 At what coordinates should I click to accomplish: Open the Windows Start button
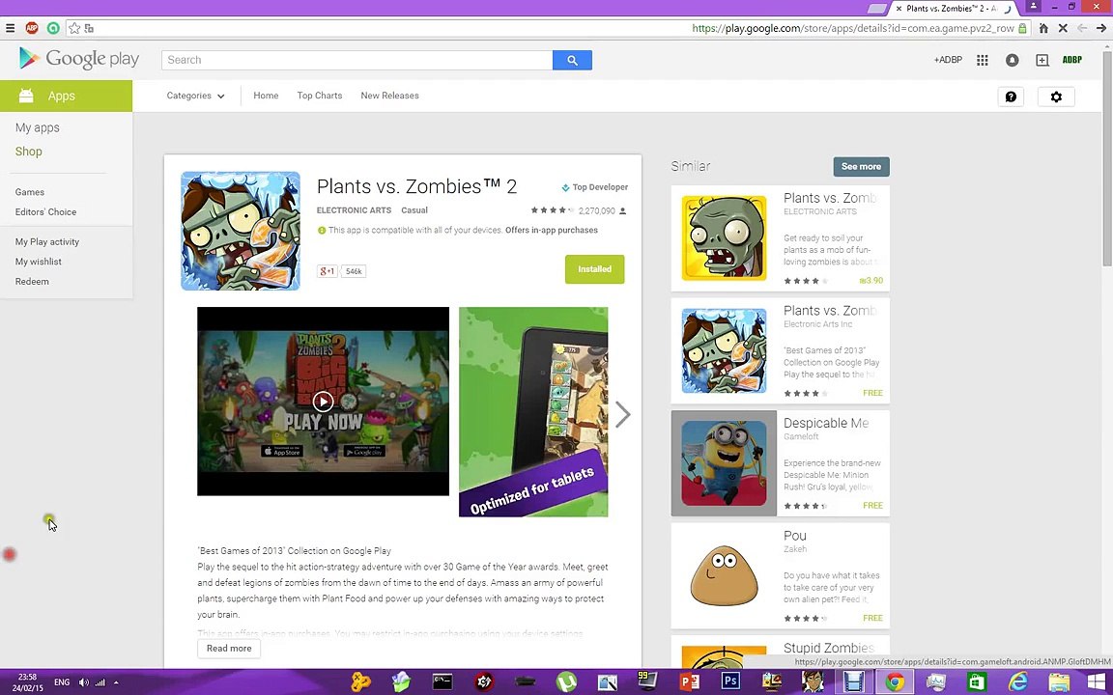point(1097,682)
